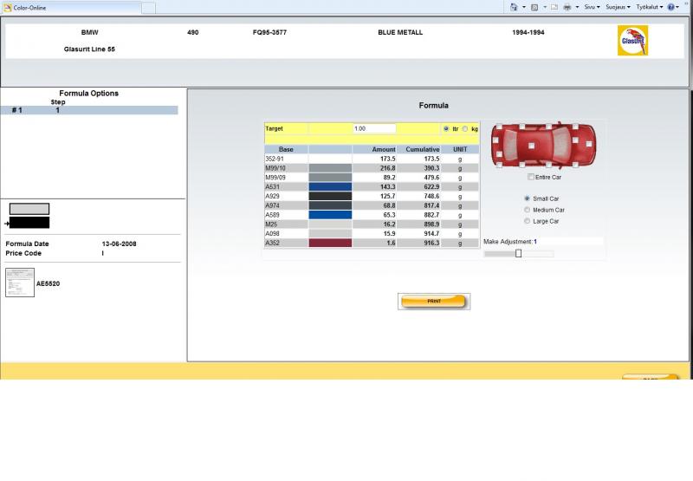
Task: Enable the Entire Car checkbox
Action: point(531,178)
